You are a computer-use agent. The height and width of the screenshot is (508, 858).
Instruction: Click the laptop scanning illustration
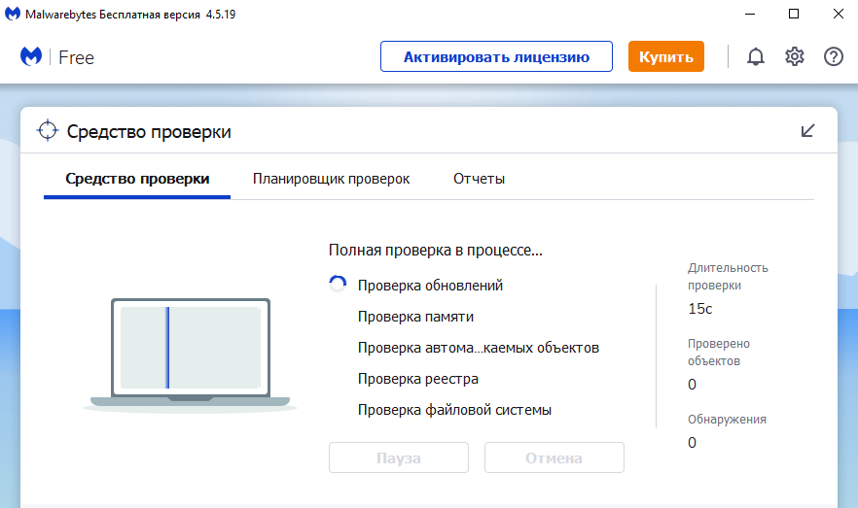tap(190, 356)
